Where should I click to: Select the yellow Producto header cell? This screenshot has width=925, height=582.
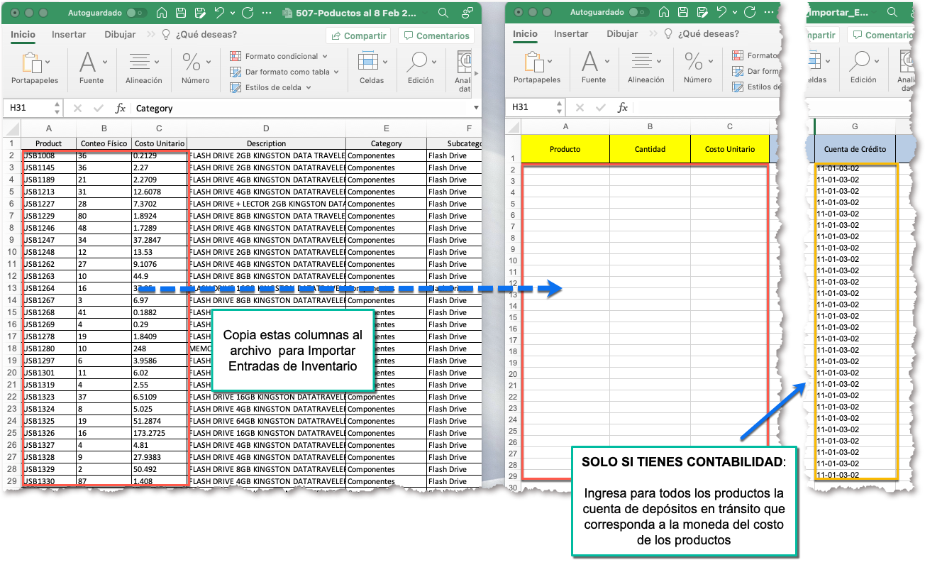tap(565, 149)
